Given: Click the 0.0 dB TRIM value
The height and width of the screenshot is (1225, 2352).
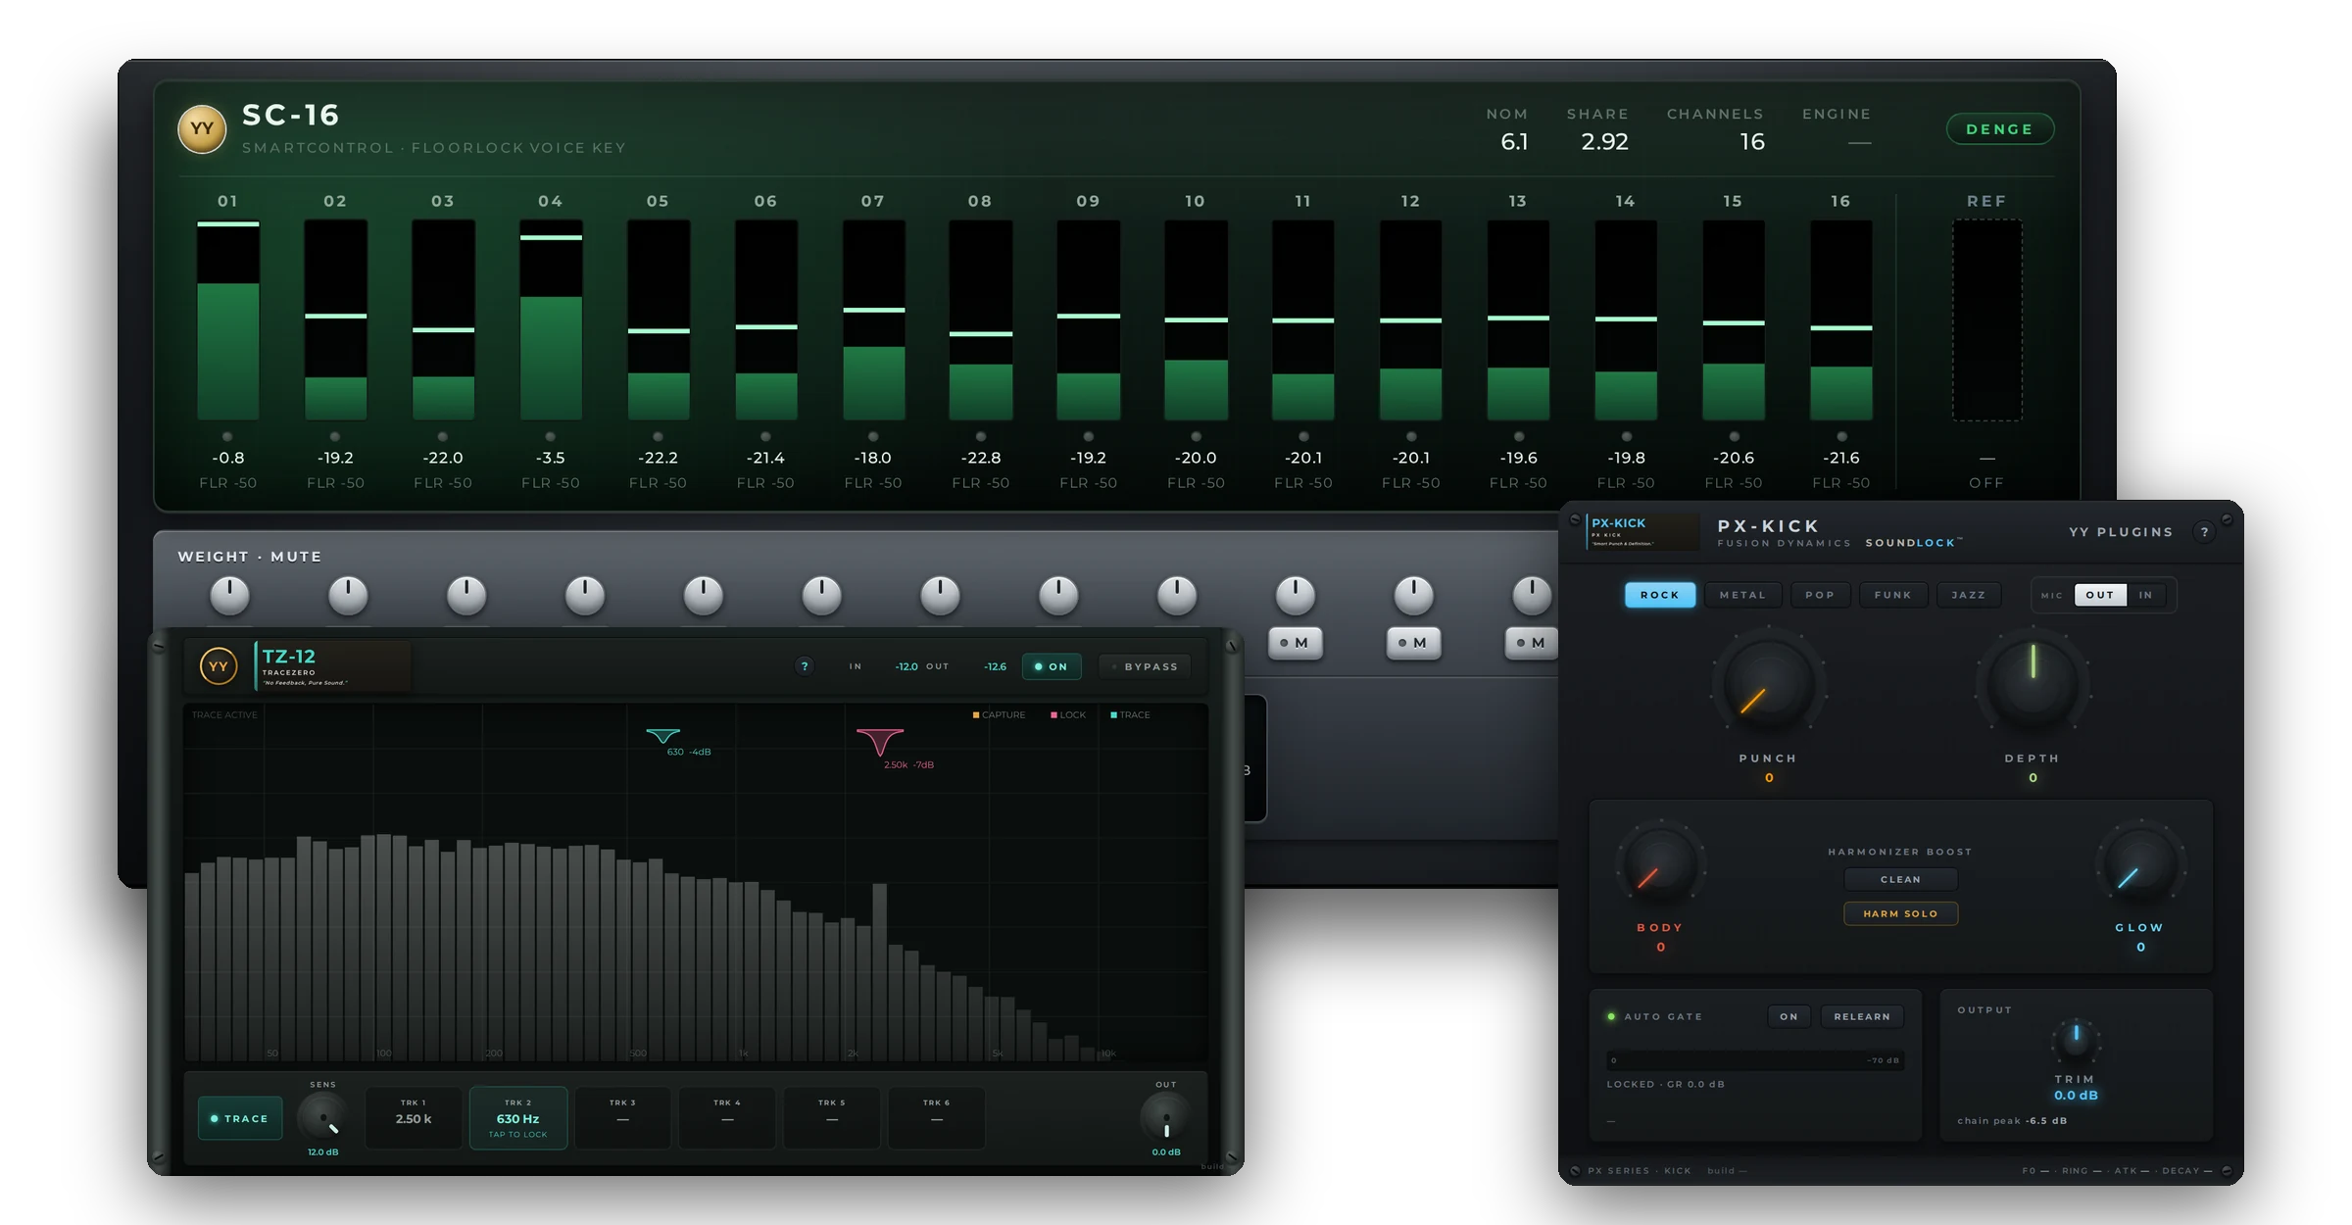Looking at the screenshot, I should [x=2076, y=1096].
